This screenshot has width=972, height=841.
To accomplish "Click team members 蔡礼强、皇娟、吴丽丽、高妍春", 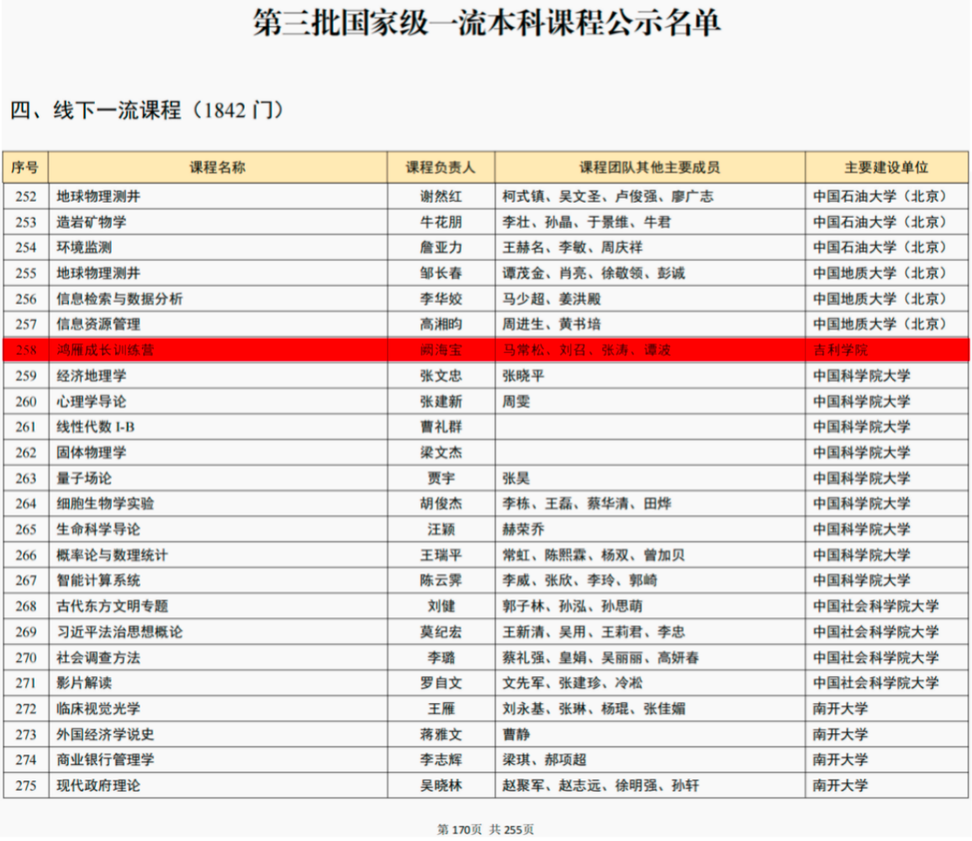I will [600, 658].
